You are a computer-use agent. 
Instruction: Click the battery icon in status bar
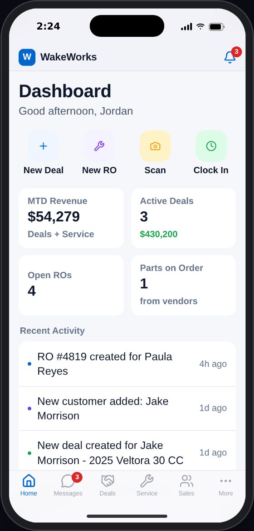[x=216, y=27]
